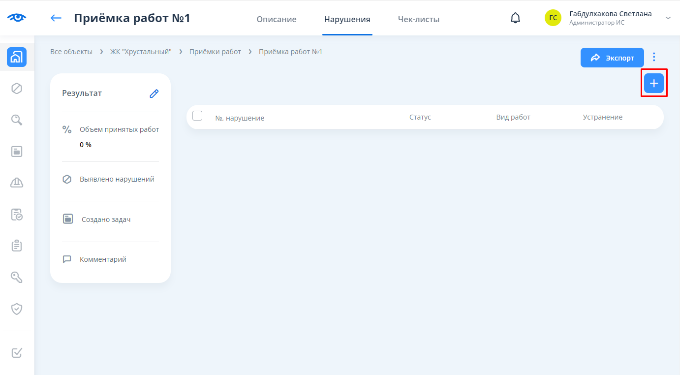
Task: Toggle the select-all checkbox in table header
Action: pos(197,116)
